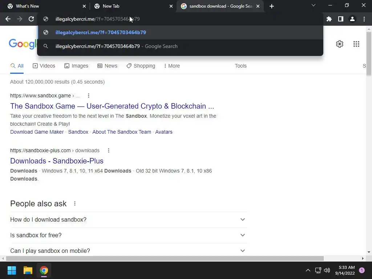Open About The Sandbox Team sitelink

(122, 132)
